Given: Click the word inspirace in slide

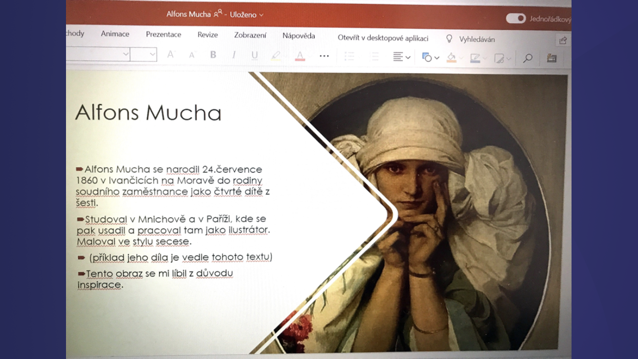Looking at the screenshot, I should coord(99,285).
